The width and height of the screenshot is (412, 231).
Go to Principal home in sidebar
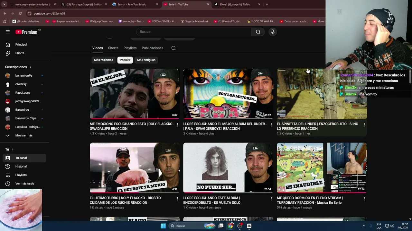tap(24, 45)
